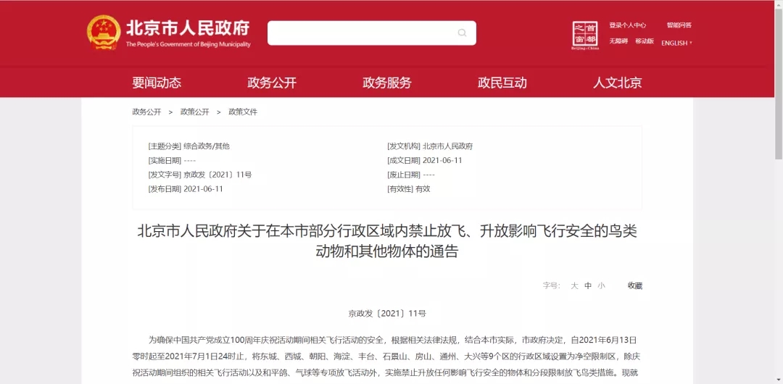The width and height of the screenshot is (783, 384).
Task: Open the 政务公开 navigation tab
Action: point(272,83)
